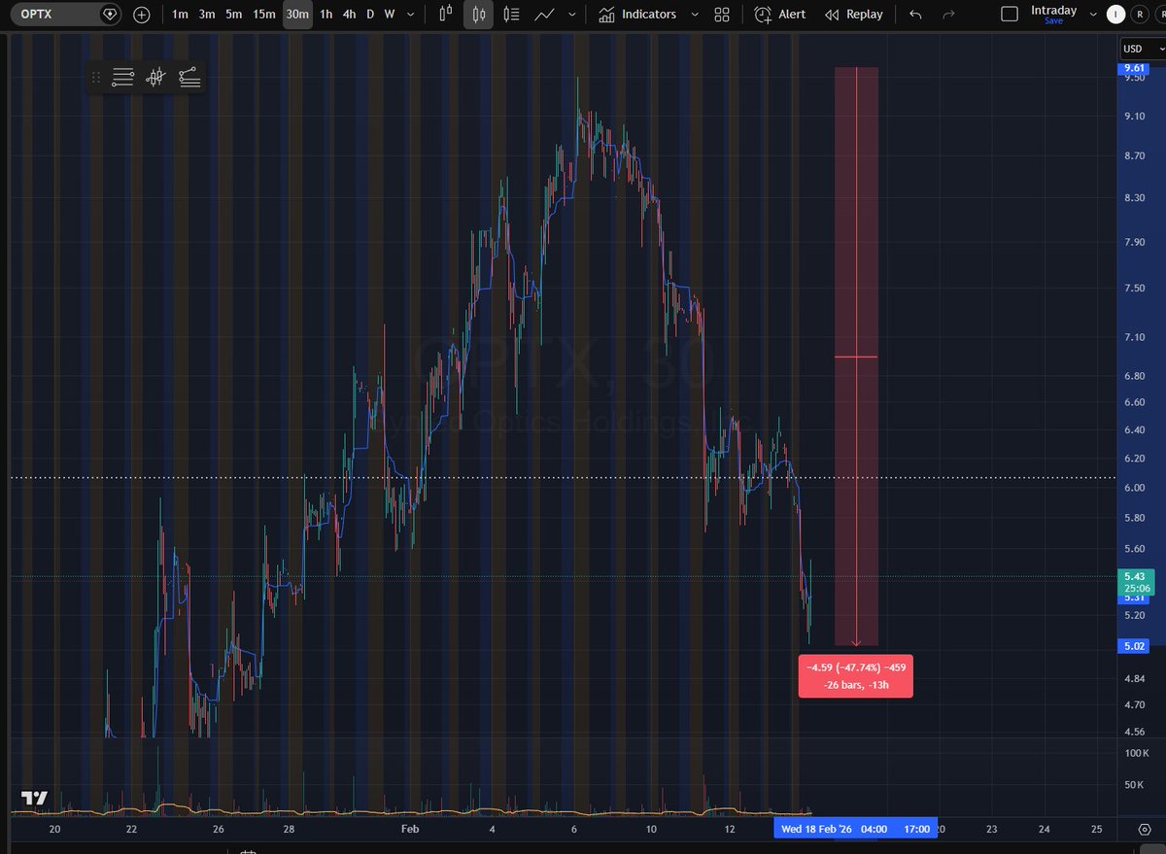Screen dimensions: 1166x854
Task: Expand the chart style dropdown arrow
Action: (x=573, y=15)
